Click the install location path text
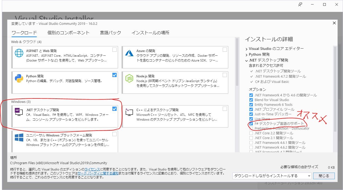 point(59,163)
